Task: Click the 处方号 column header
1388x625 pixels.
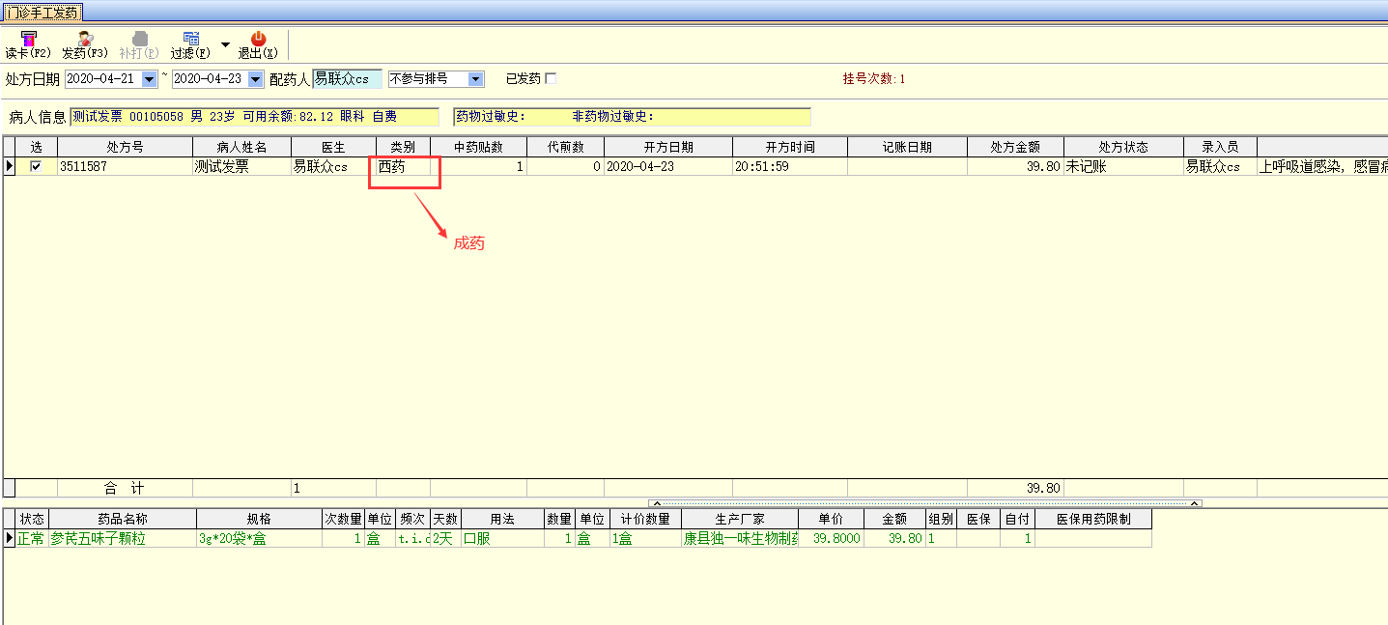Action: [126, 147]
